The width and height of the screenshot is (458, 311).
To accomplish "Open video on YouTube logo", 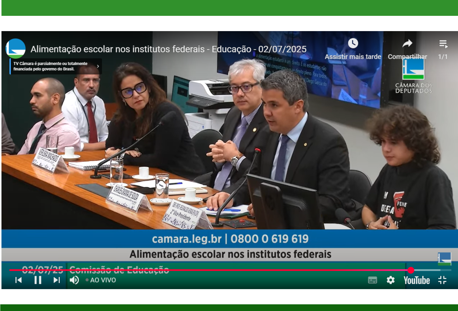I will tap(417, 280).
